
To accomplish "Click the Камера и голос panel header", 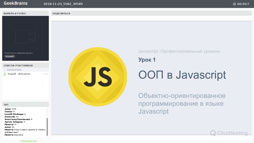I will pos(25,13).
